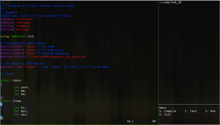
Task: Click the "int hr;" member line
Action: pos(20,108)
